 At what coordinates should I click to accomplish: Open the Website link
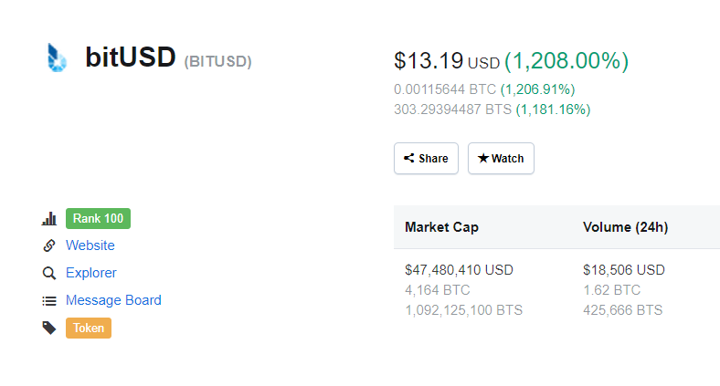pos(90,245)
